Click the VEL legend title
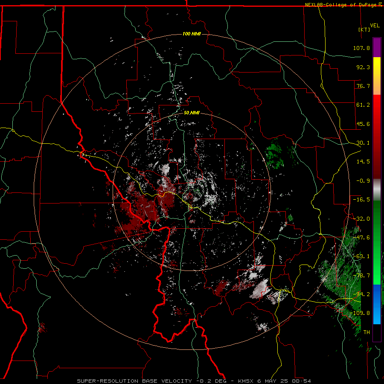Screen dimensions: 384x384 (375, 26)
